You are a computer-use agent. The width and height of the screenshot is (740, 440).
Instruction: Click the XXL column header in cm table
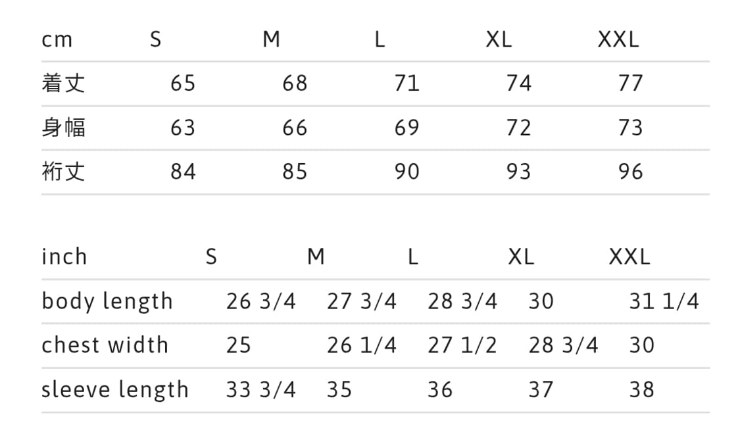618,40
